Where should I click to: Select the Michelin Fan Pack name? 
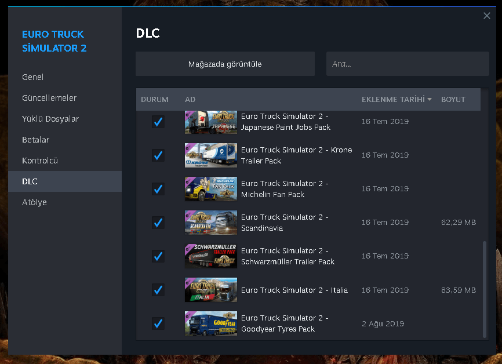point(285,189)
